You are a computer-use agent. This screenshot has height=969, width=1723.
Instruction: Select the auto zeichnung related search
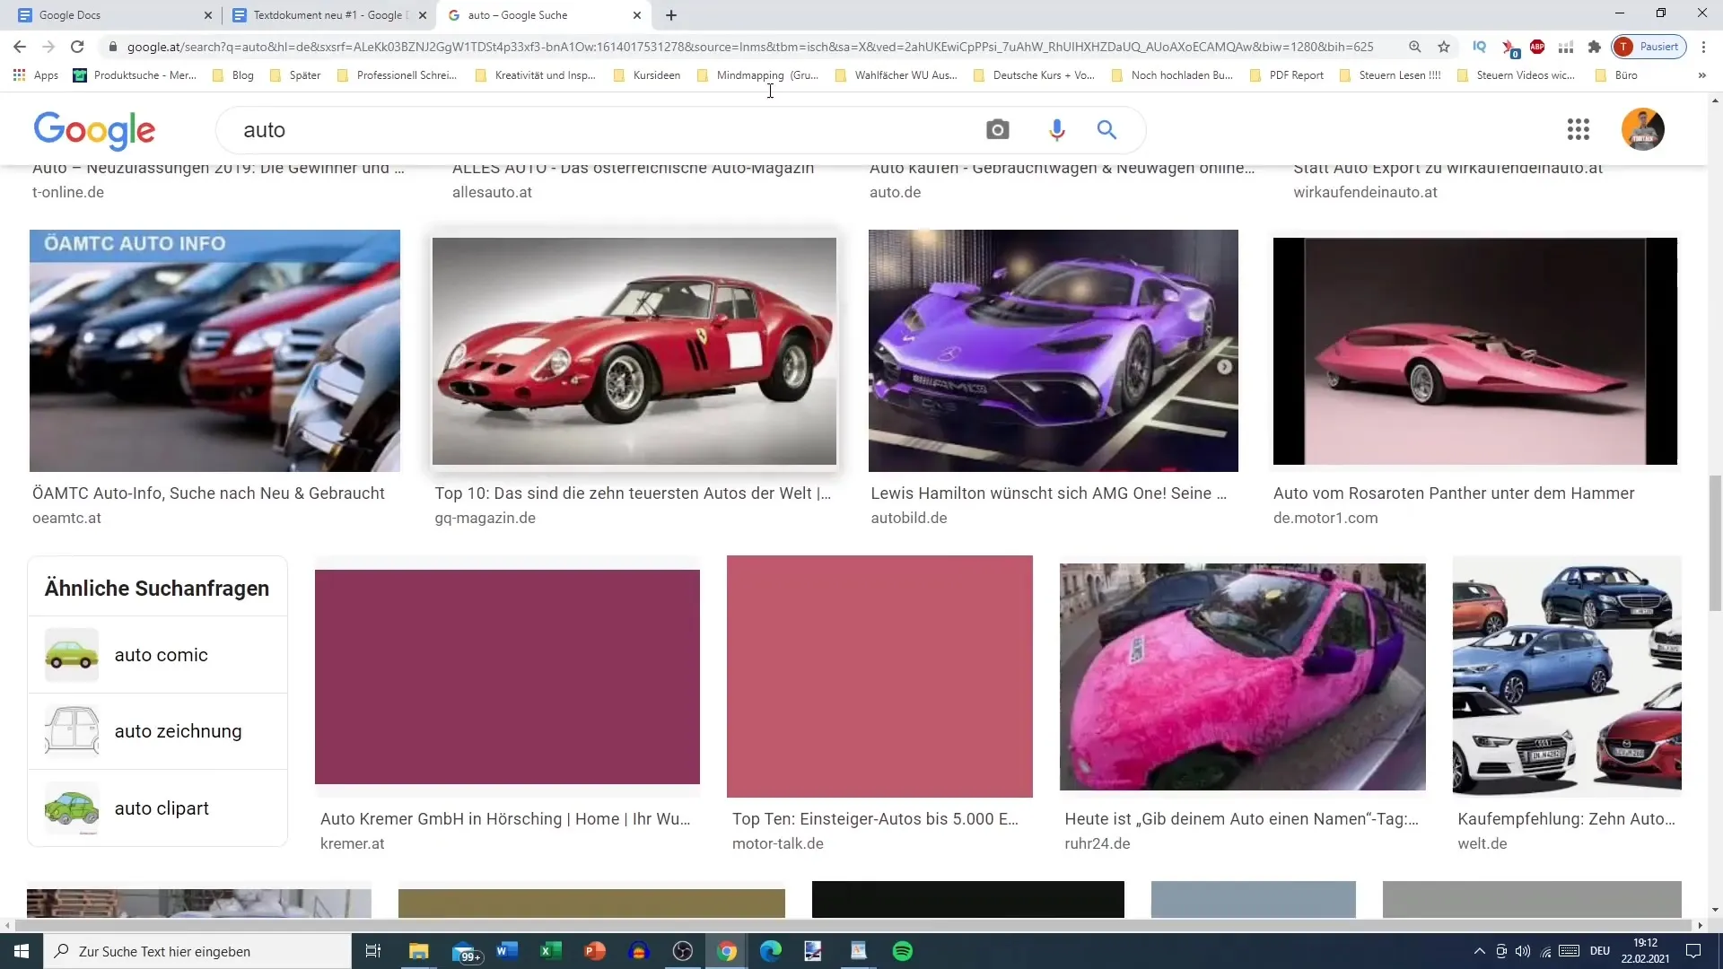(158, 731)
